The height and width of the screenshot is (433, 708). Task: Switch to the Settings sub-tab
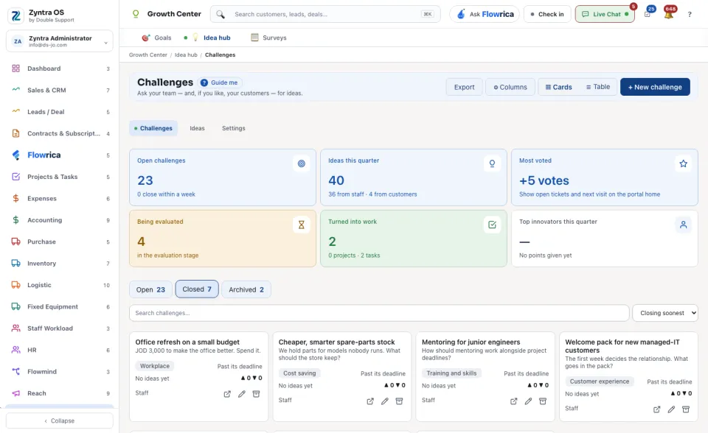[234, 128]
